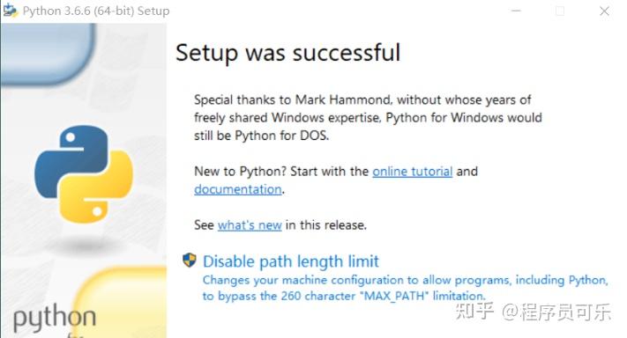This screenshot has height=338, width=627.
Task: Click the grey python wordmark logo
Action: (55, 318)
